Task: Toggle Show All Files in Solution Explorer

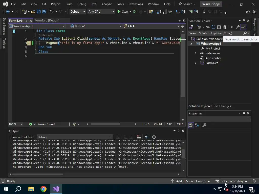Action: (x=225, y=27)
